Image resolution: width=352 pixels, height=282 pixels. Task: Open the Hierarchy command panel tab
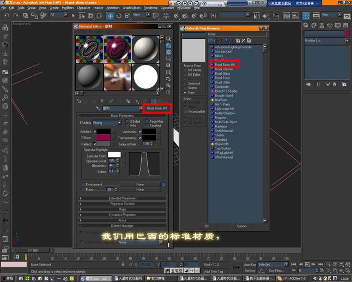[321, 26]
